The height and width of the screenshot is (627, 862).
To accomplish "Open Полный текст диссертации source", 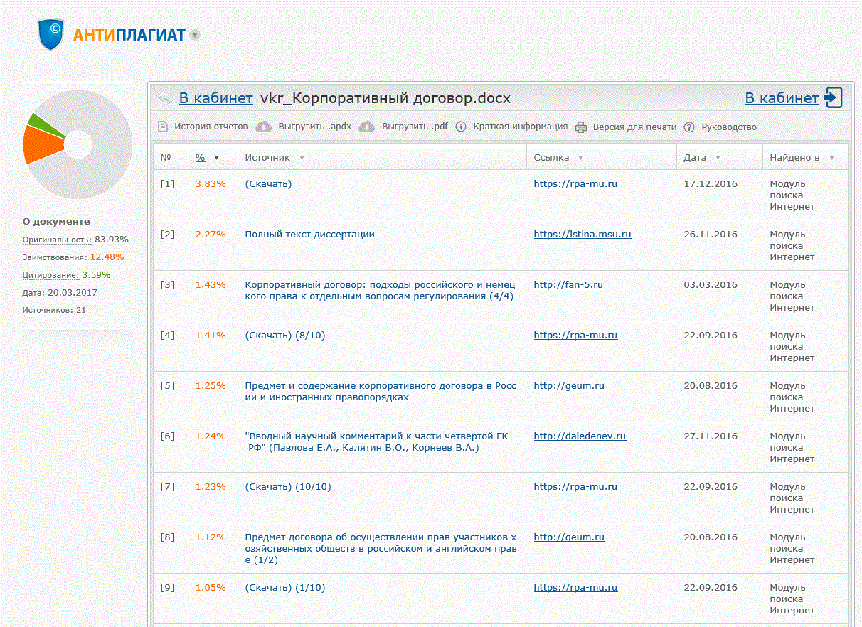I will [x=309, y=234].
